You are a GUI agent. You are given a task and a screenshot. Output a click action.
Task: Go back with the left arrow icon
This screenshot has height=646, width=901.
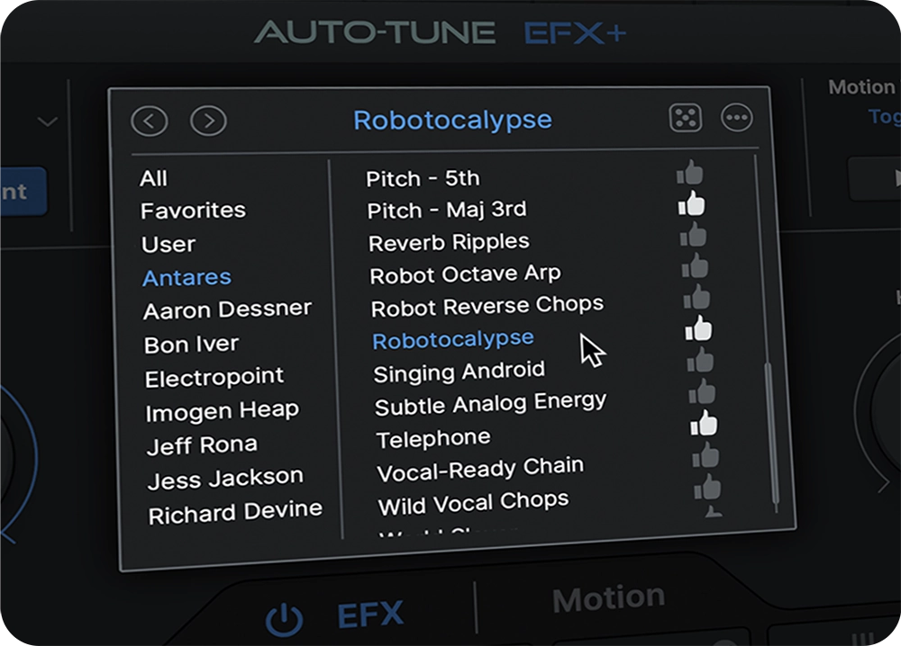(x=150, y=119)
